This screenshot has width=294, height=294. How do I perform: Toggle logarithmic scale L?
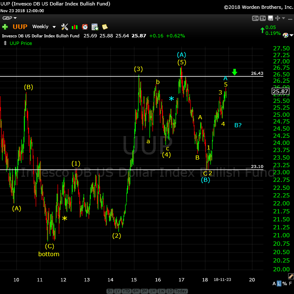point(279,283)
